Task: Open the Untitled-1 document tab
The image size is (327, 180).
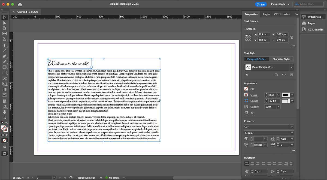Action: coord(27,12)
